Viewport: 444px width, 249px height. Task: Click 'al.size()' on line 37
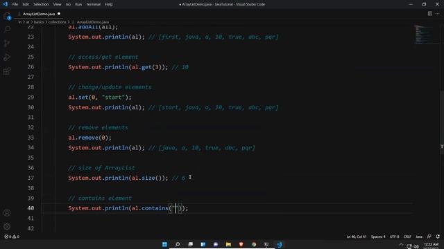(146, 178)
